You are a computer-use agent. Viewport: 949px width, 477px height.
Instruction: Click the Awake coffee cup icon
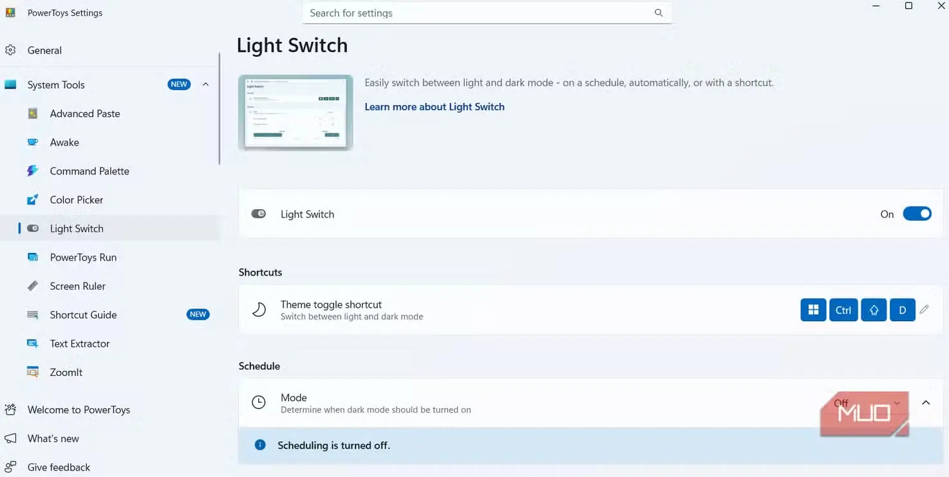33,142
